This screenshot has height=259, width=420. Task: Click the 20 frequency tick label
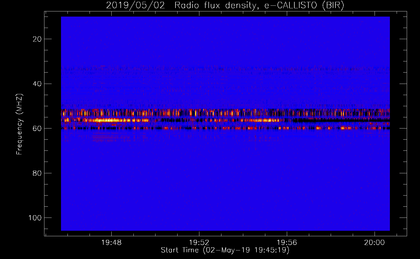pos(37,39)
